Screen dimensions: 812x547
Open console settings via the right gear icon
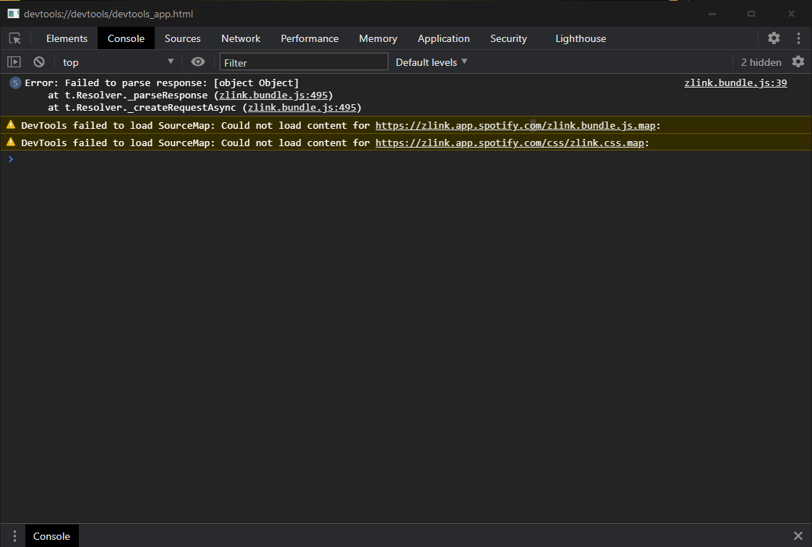click(798, 62)
